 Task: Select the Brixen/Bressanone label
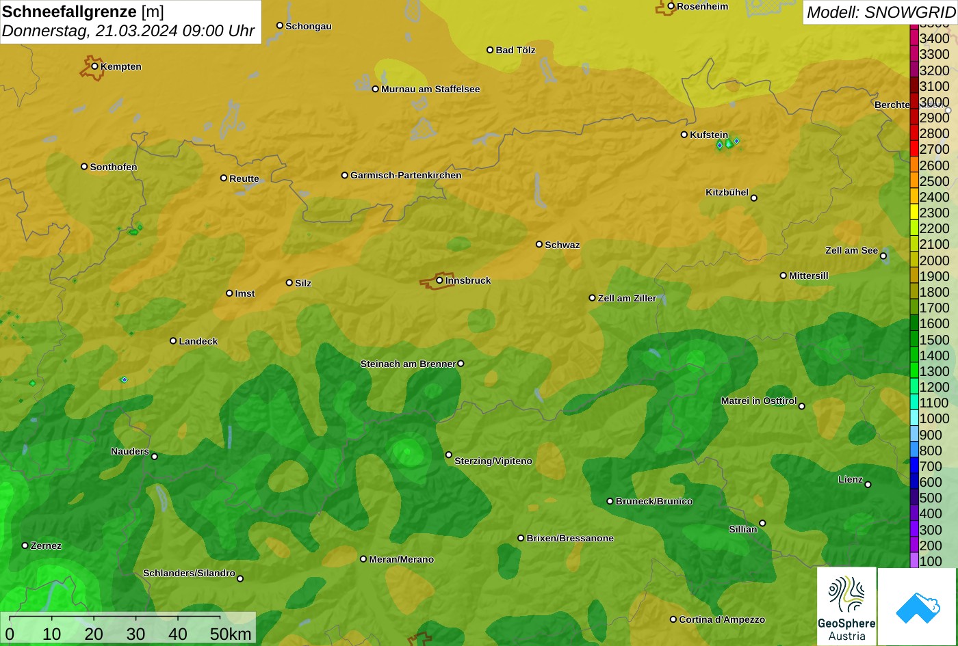tap(570, 538)
